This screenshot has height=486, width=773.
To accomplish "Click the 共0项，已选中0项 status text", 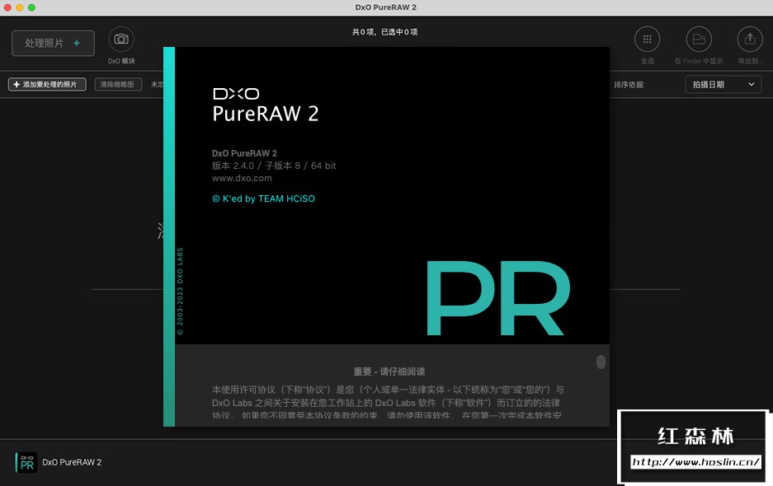I will click(384, 32).
